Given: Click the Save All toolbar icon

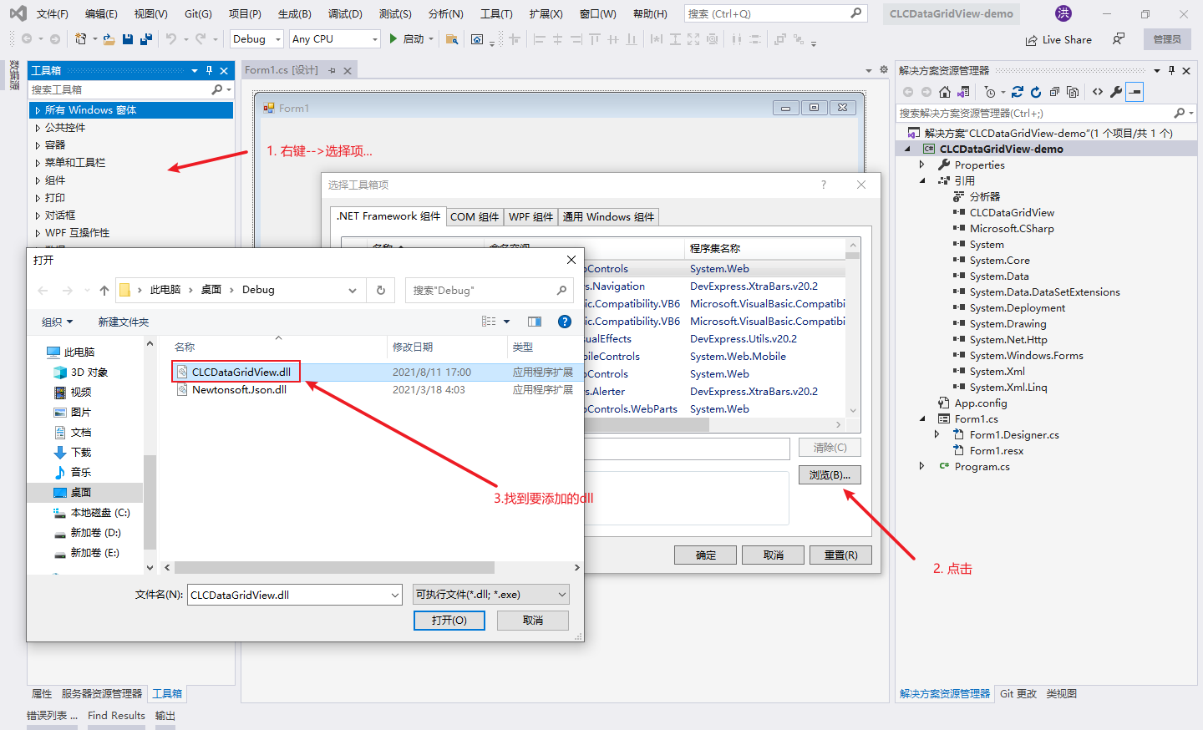Looking at the screenshot, I should [x=146, y=39].
